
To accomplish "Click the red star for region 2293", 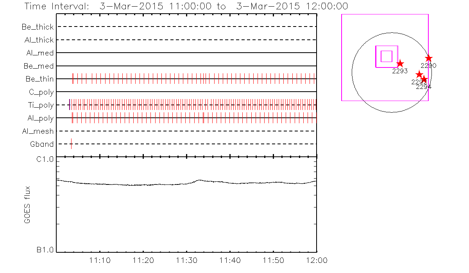I will coord(400,64).
